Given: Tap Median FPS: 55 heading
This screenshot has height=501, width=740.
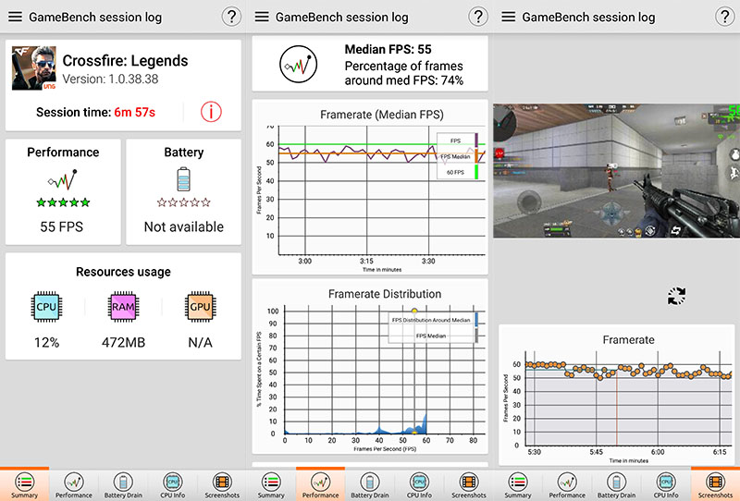Looking at the screenshot, I should (388, 49).
